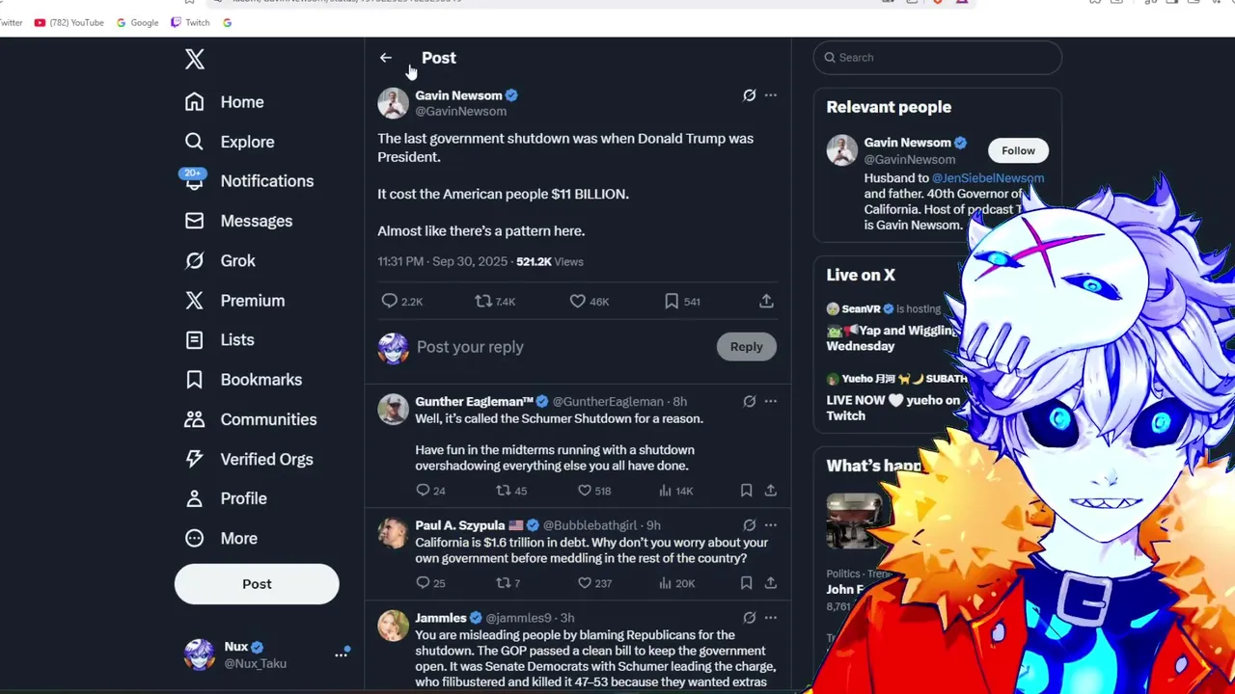Ask Grok about Gavin Newsom's post
The height and width of the screenshot is (694, 1235).
[x=749, y=95]
